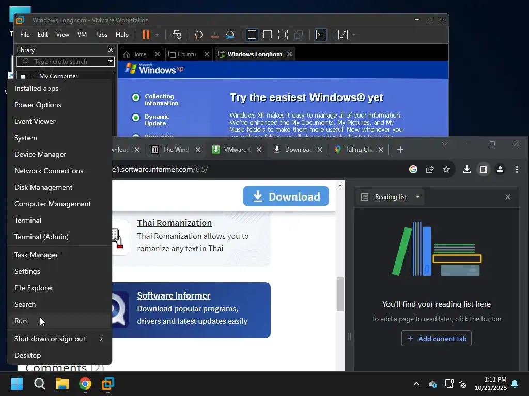Open the Help menu in VMware Workstation
Screen dimensions: 529x396
122,35
